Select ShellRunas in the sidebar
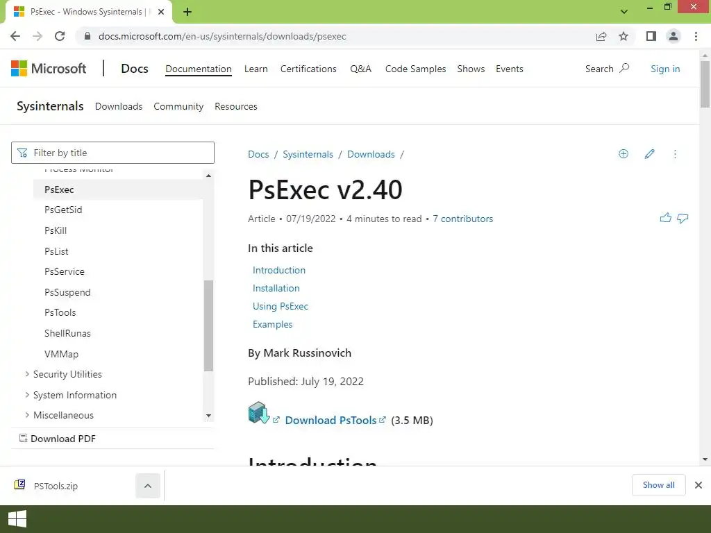Screen dimensions: 711x533 (x=67, y=333)
